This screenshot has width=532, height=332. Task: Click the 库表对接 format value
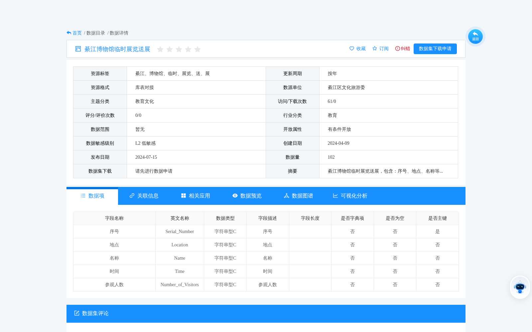144,87
